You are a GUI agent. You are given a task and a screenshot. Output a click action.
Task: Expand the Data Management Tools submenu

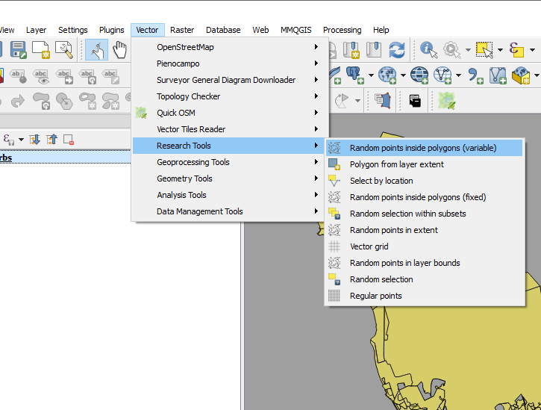pos(228,211)
